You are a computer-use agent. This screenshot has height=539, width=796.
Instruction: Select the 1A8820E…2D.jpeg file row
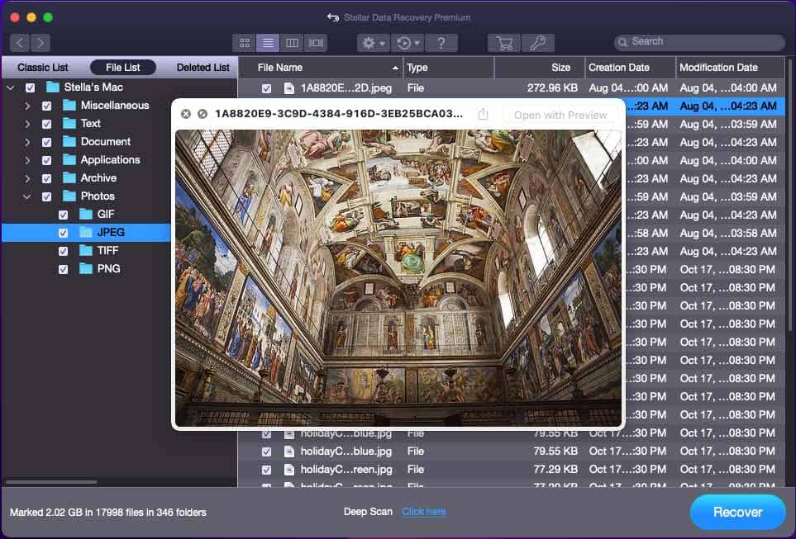[x=511, y=88]
